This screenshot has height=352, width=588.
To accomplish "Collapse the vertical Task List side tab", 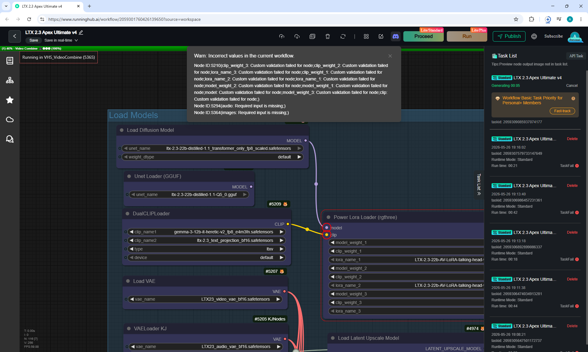I will tap(479, 185).
